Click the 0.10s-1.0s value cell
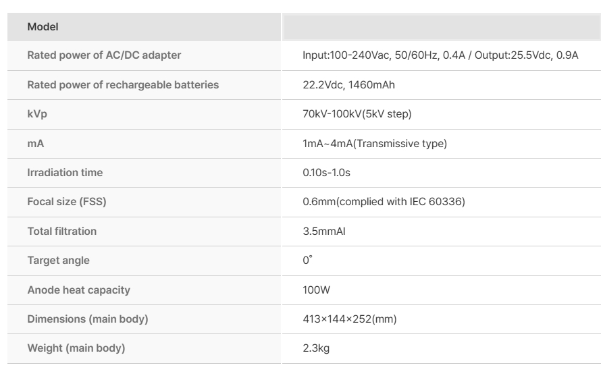The image size is (601, 378). pyautogui.click(x=326, y=173)
